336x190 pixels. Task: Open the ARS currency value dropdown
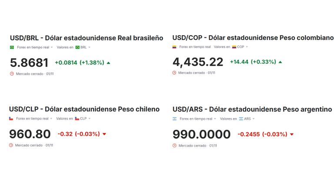[x=247, y=119]
